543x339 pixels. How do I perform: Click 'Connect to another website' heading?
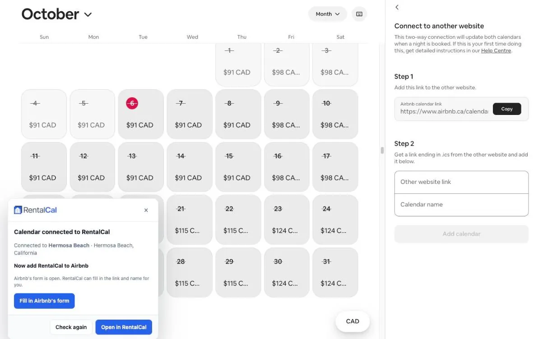click(x=439, y=26)
